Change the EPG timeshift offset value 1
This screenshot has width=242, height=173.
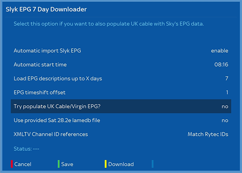(227, 92)
